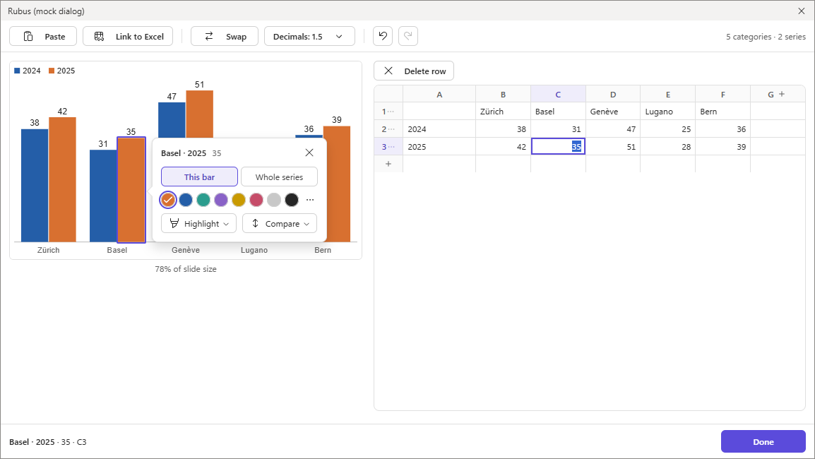
Task: Open more colors ellipsis
Action: coord(310,200)
